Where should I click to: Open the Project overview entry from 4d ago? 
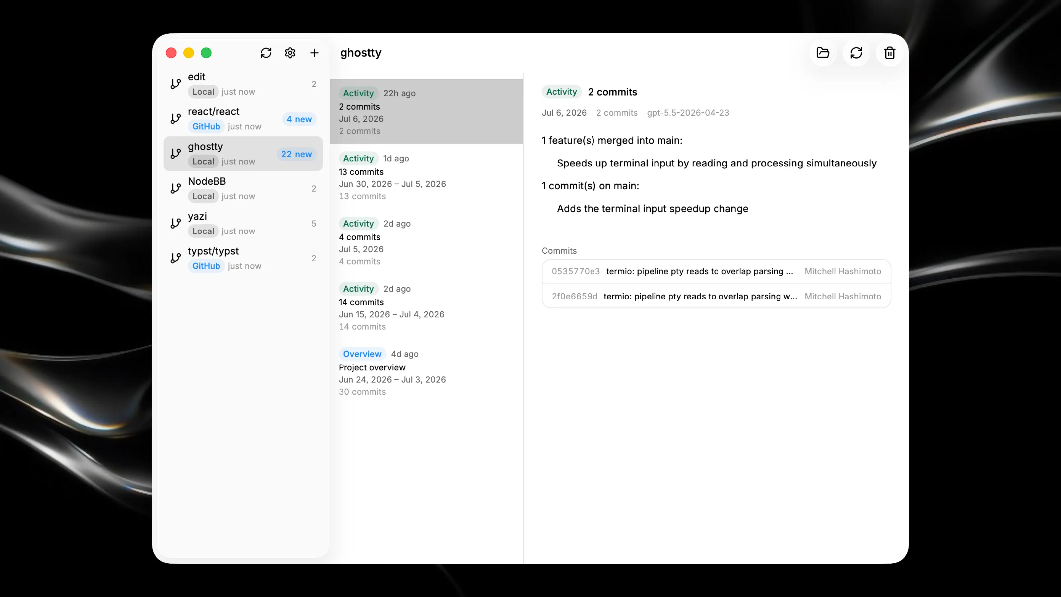[426, 372]
